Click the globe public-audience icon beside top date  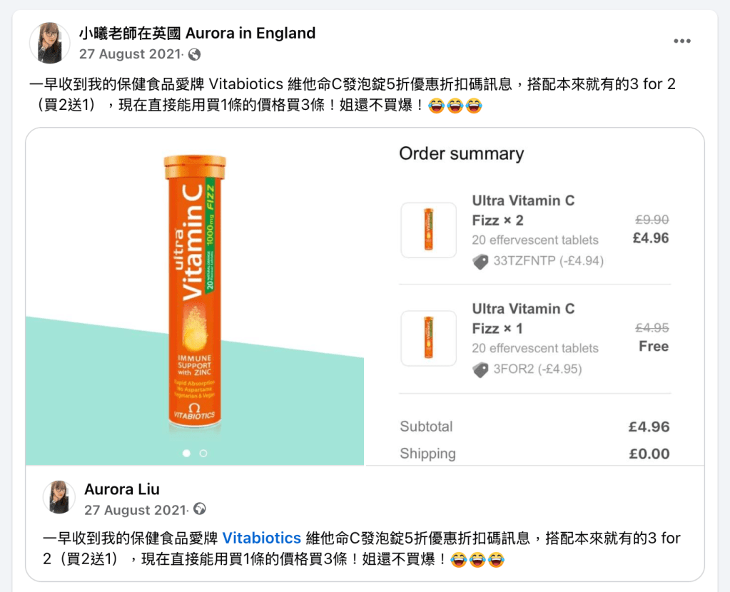[x=194, y=55]
